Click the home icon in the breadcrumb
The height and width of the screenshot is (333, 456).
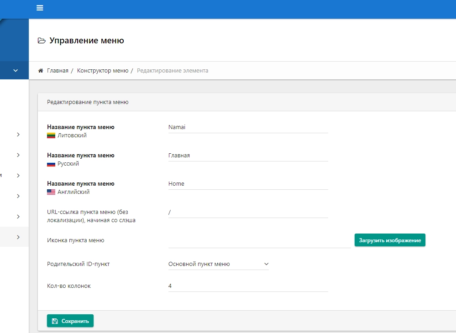(x=41, y=71)
